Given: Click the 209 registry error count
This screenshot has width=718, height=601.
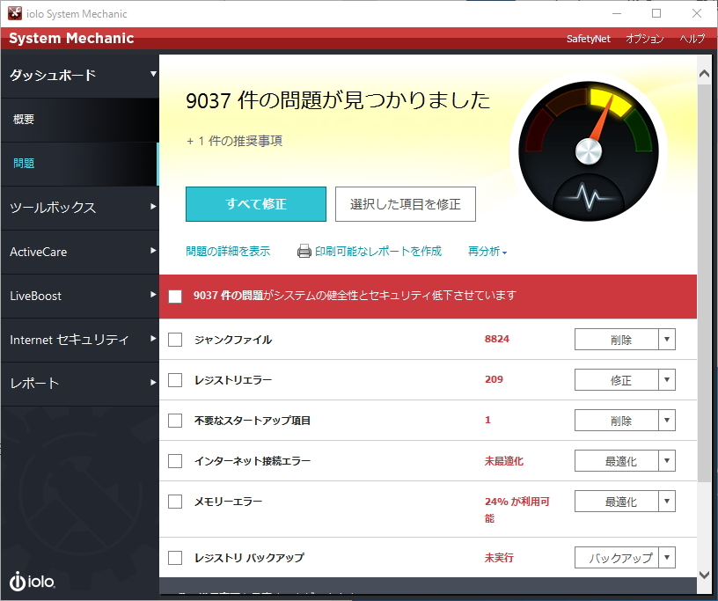Looking at the screenshot, I should point(494,379).
